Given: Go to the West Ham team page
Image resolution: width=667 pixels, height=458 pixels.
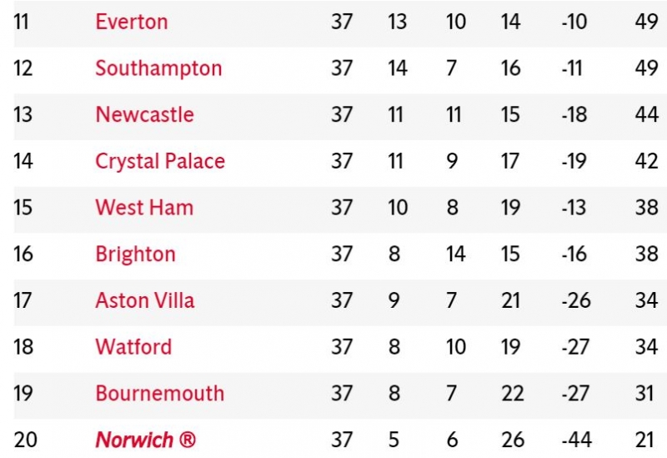Looking at the screenshot, I should pos(144,207).
